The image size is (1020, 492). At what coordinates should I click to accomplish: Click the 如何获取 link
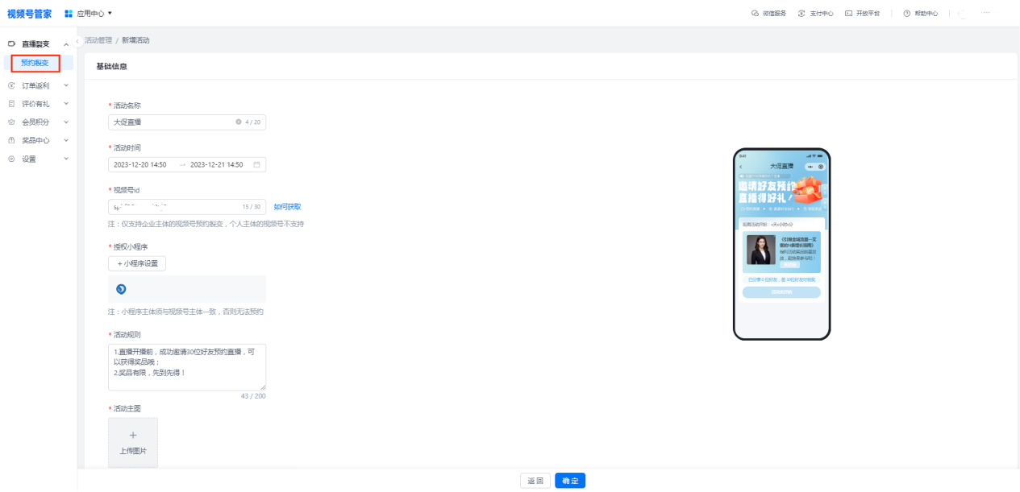point(287,207)
